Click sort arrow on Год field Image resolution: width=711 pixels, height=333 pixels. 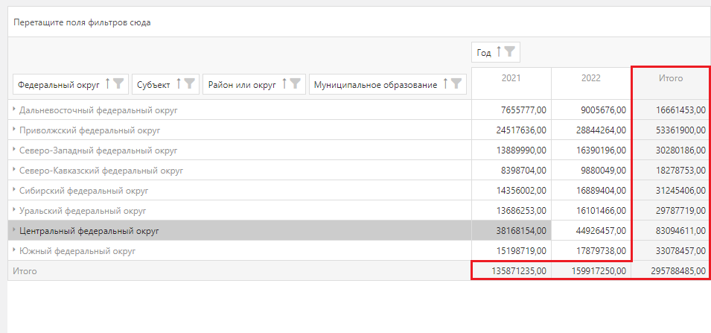498,52
